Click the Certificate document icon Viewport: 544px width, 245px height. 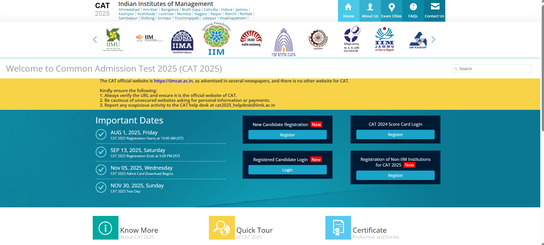pos(338,228)
